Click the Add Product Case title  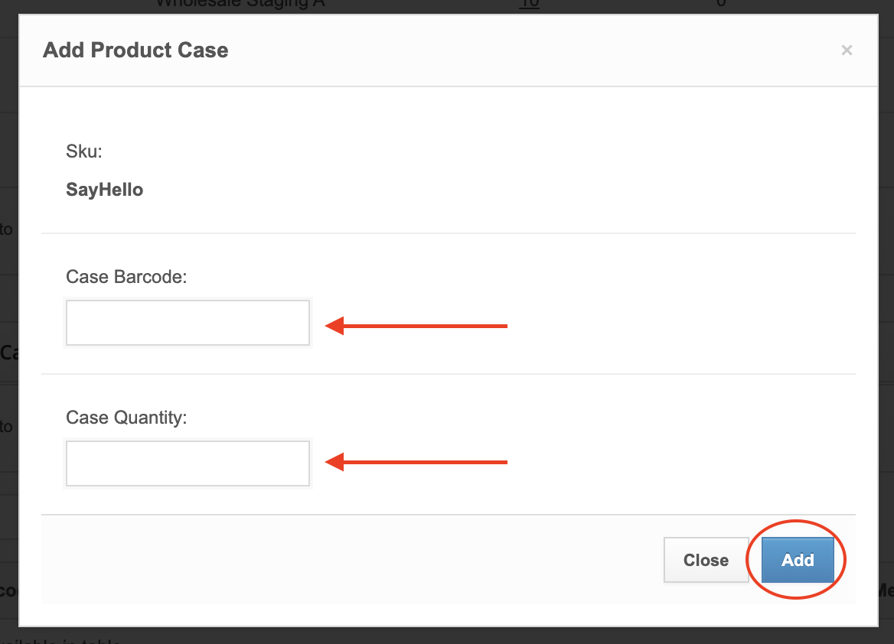(x=135, y=50)
